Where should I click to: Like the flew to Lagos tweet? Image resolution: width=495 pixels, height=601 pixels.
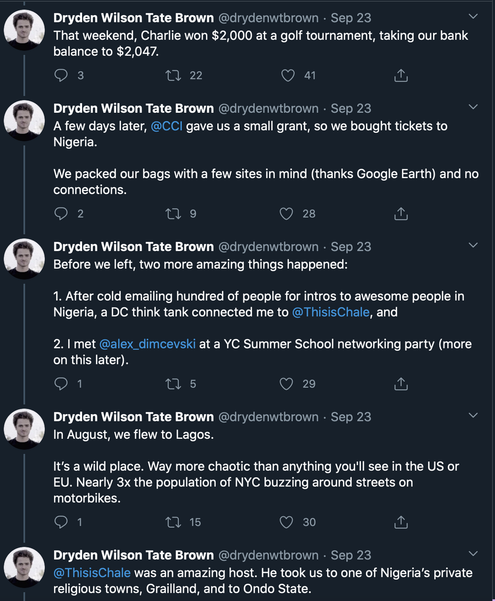click(287, 523)
